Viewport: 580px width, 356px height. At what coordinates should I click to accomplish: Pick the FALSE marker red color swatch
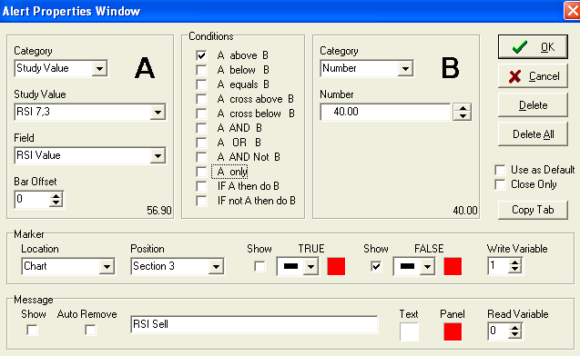click(x=453, y=266)
